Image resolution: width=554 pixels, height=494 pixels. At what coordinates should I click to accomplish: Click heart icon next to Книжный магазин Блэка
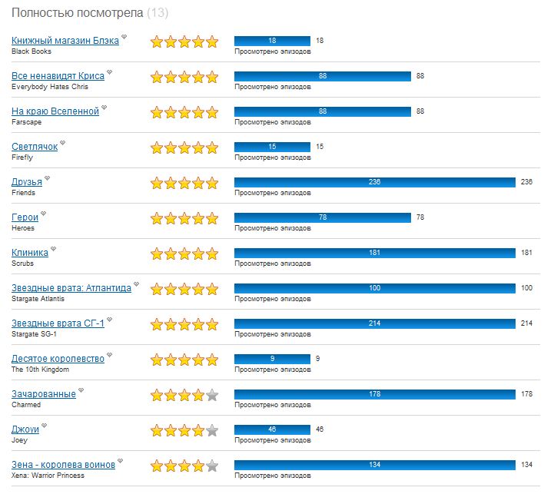click(124, 37)
